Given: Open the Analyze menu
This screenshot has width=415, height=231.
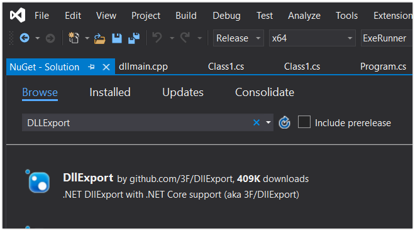Looking at the screenshot, I should 304,16.
